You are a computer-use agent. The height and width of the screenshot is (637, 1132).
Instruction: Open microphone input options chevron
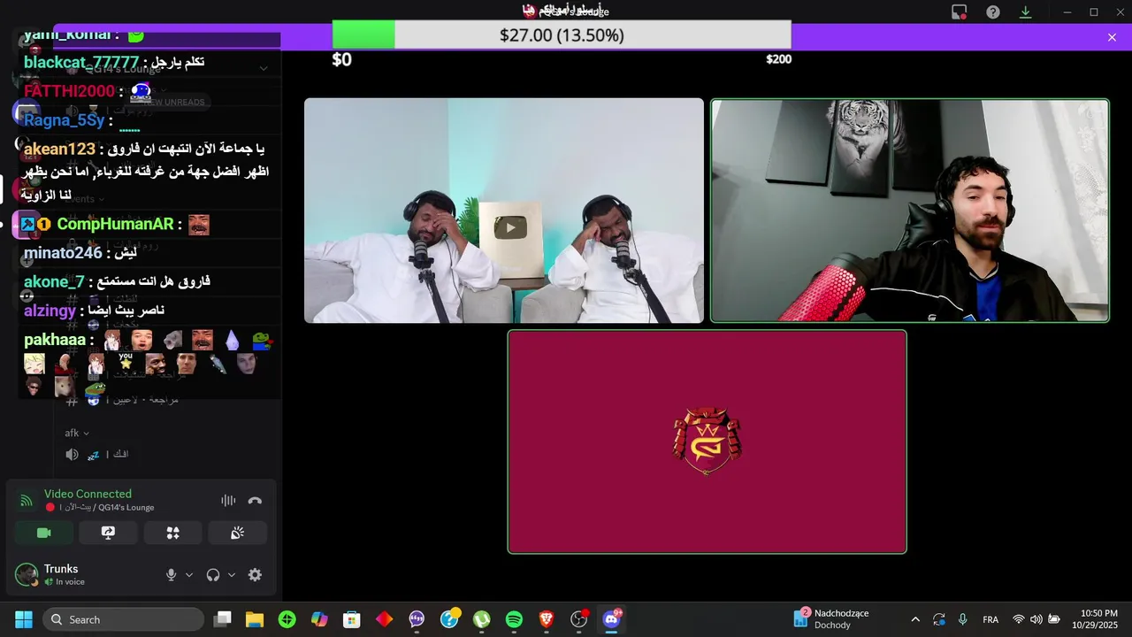[189, 575]
